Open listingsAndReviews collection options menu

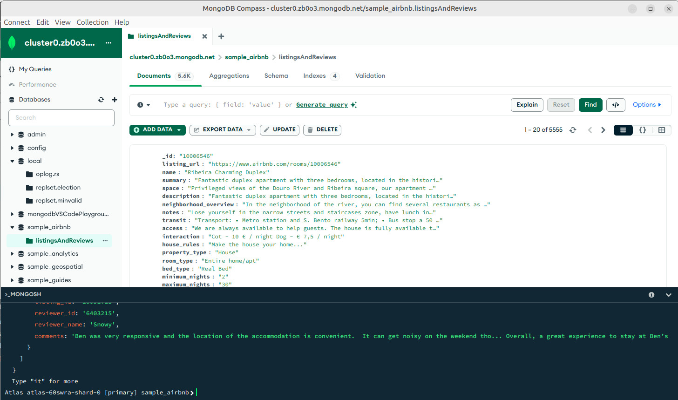[x=105, y=241]
